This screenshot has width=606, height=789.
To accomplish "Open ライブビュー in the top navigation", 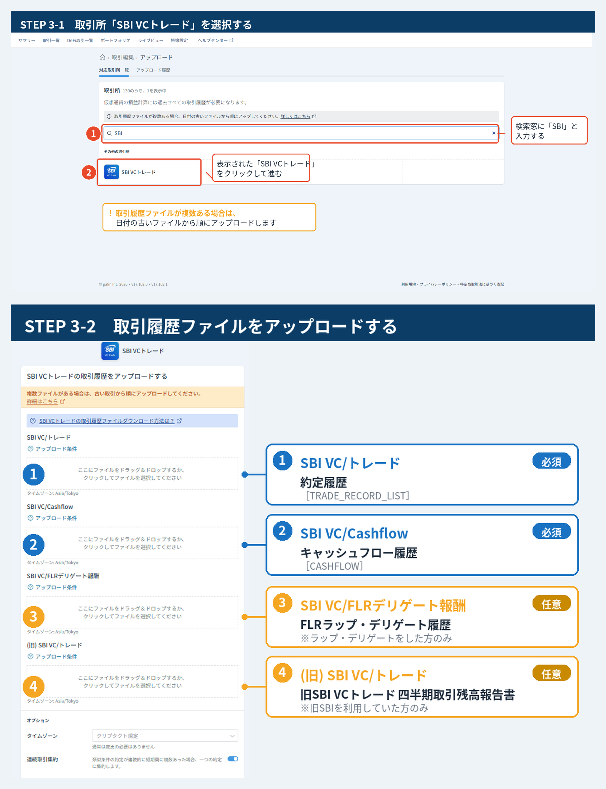I will (x=150, y=41).
